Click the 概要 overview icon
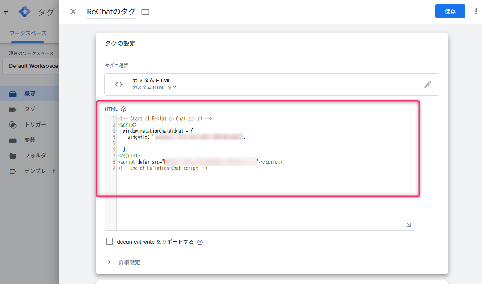This screenshot has width=482, height=284. [13, 94]
